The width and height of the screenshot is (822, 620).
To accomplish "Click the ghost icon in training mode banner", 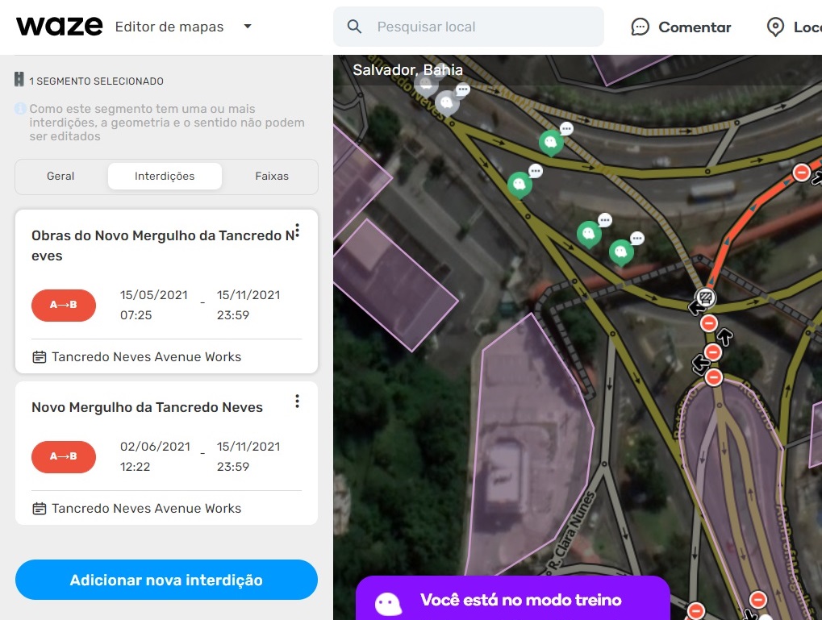I will 388,602.
